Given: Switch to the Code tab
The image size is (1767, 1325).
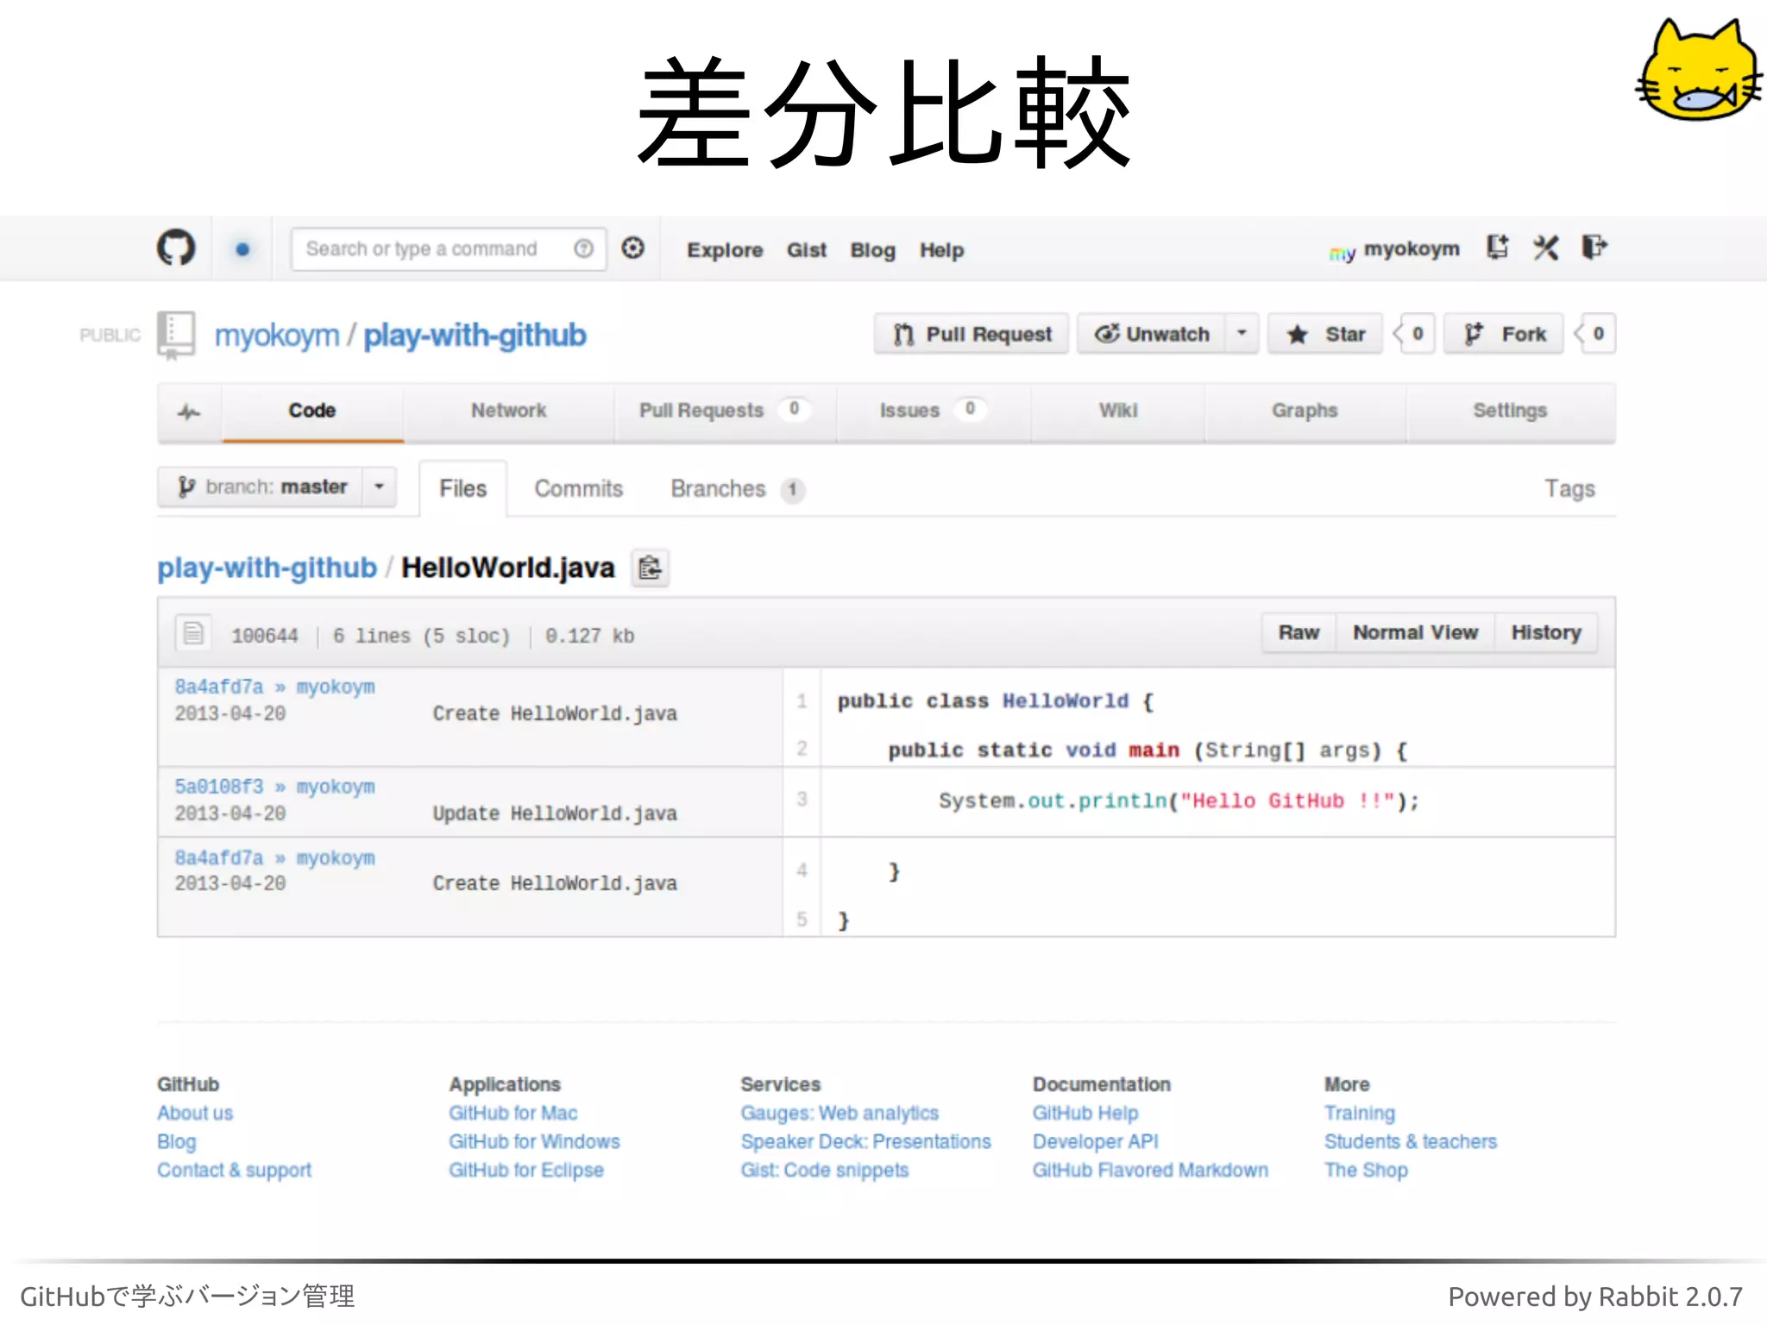Looking at the screenshot, I should [312, 411].
